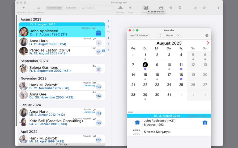
Task: Click the Neuer Kontakt plus icon
Action: coord(24,8)
